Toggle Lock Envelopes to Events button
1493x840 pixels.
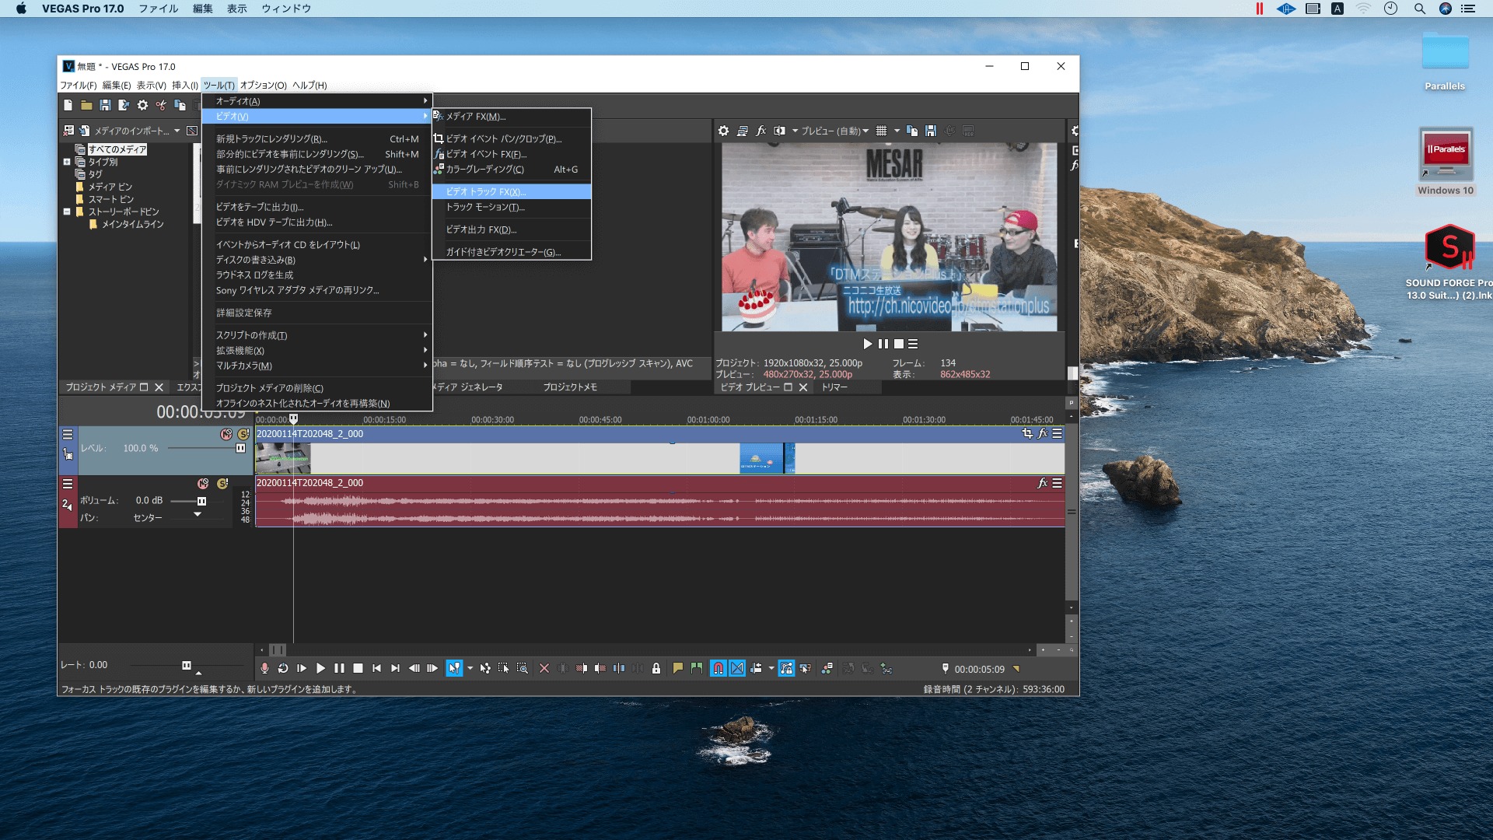pos(787,668)
